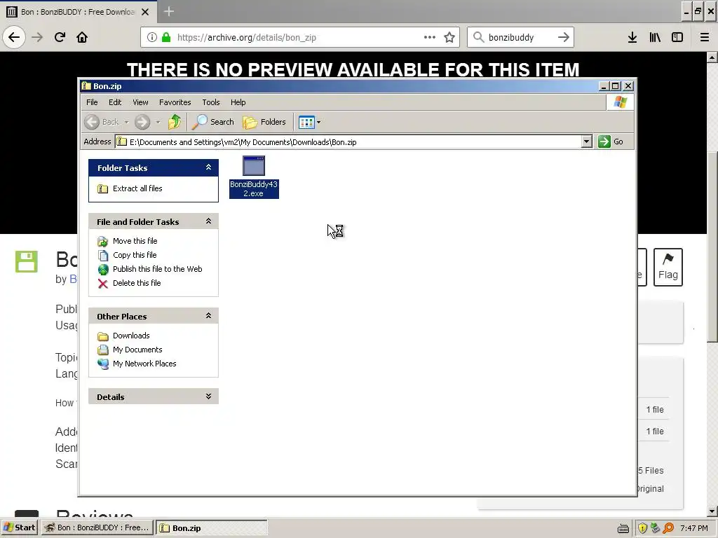718x538 pixels.
Task: Open Firefox Downloads arrow icon
Action: point(632,37)
